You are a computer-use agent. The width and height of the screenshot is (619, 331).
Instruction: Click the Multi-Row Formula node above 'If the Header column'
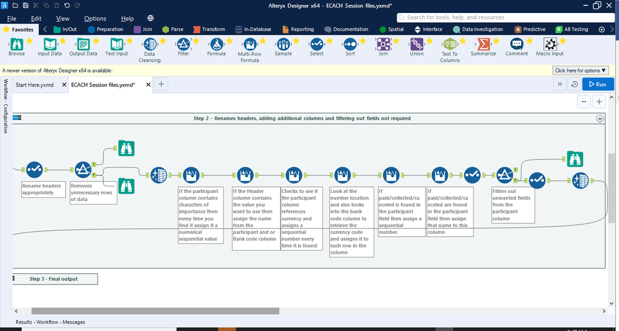point(245,175)
